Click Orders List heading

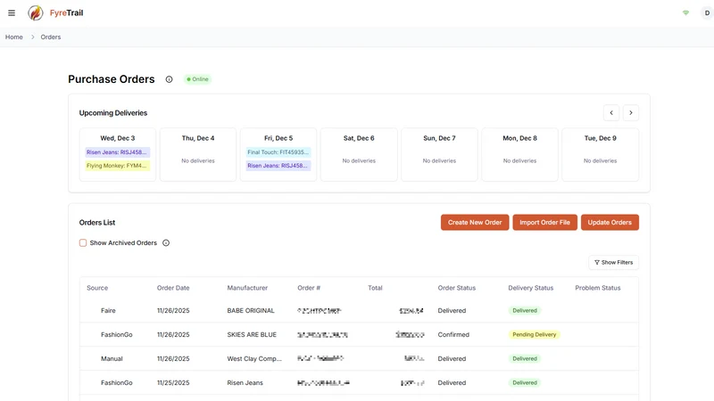point(97,222)
